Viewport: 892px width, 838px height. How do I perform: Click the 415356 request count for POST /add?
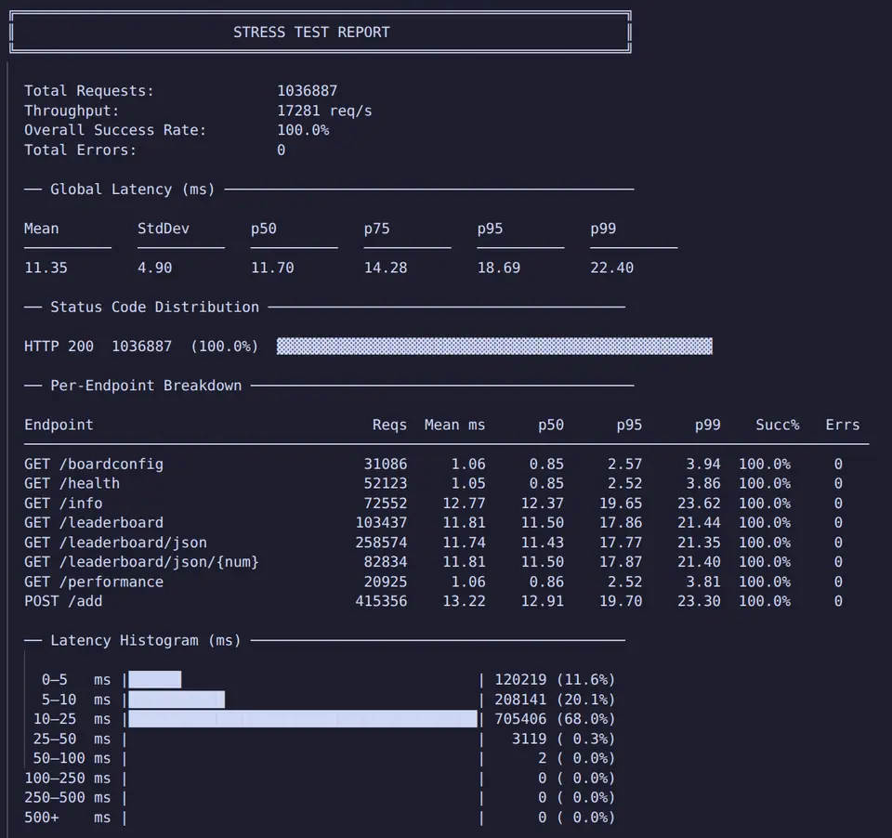(381, 601)
